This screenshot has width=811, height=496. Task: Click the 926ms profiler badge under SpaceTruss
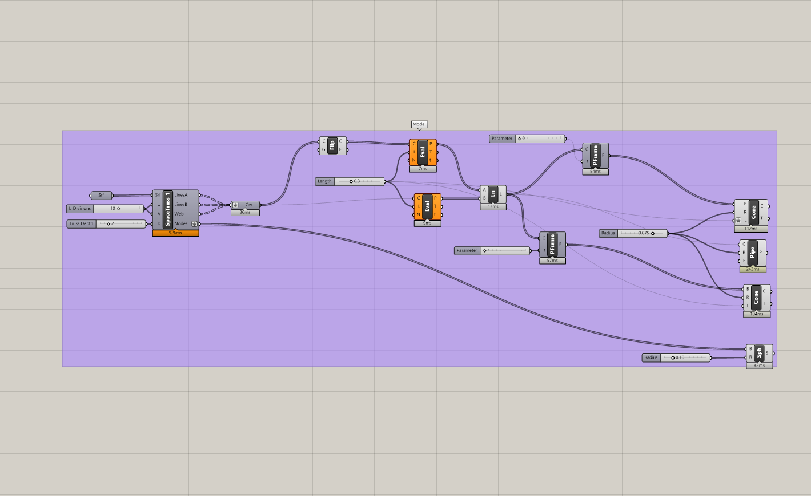176,233
